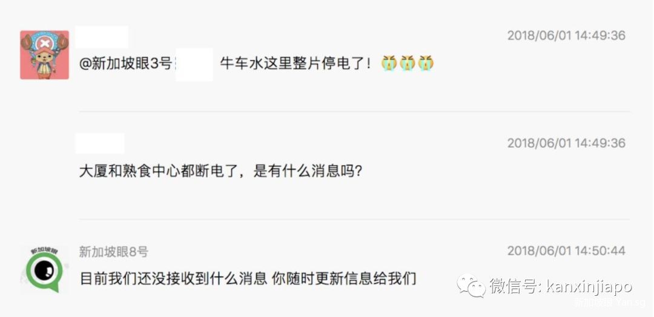Select the 牛车水这里整片停电了 message text
Viewport: 654px width, 317px height.
coord(295,64)
